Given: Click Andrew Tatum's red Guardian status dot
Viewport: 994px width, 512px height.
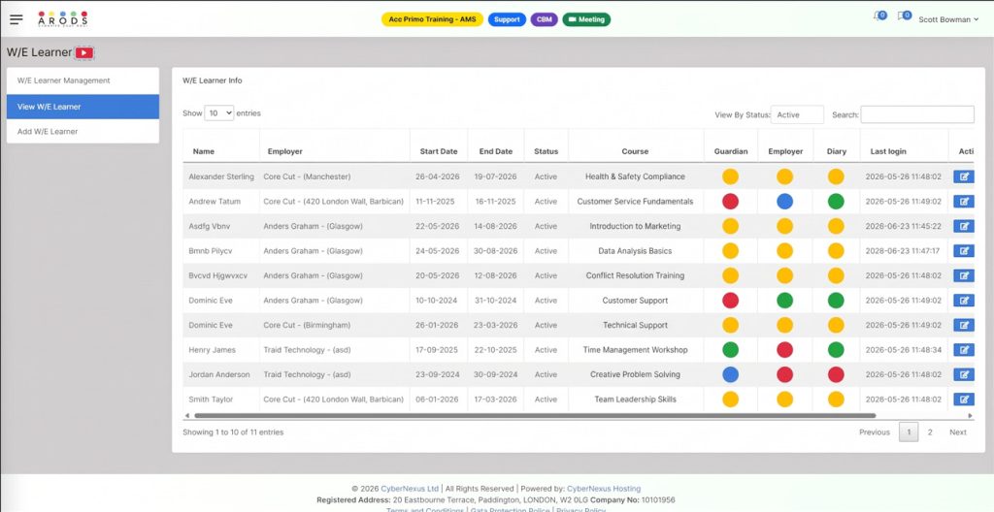Looking at the screenshot, I should (x=730, y=202).
